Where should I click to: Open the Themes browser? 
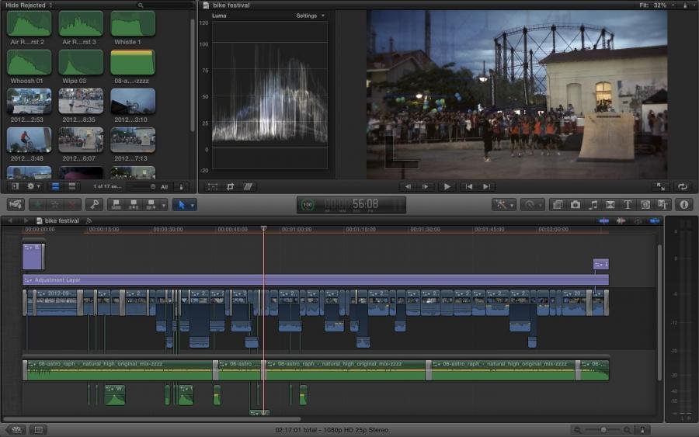coord(662,204)
